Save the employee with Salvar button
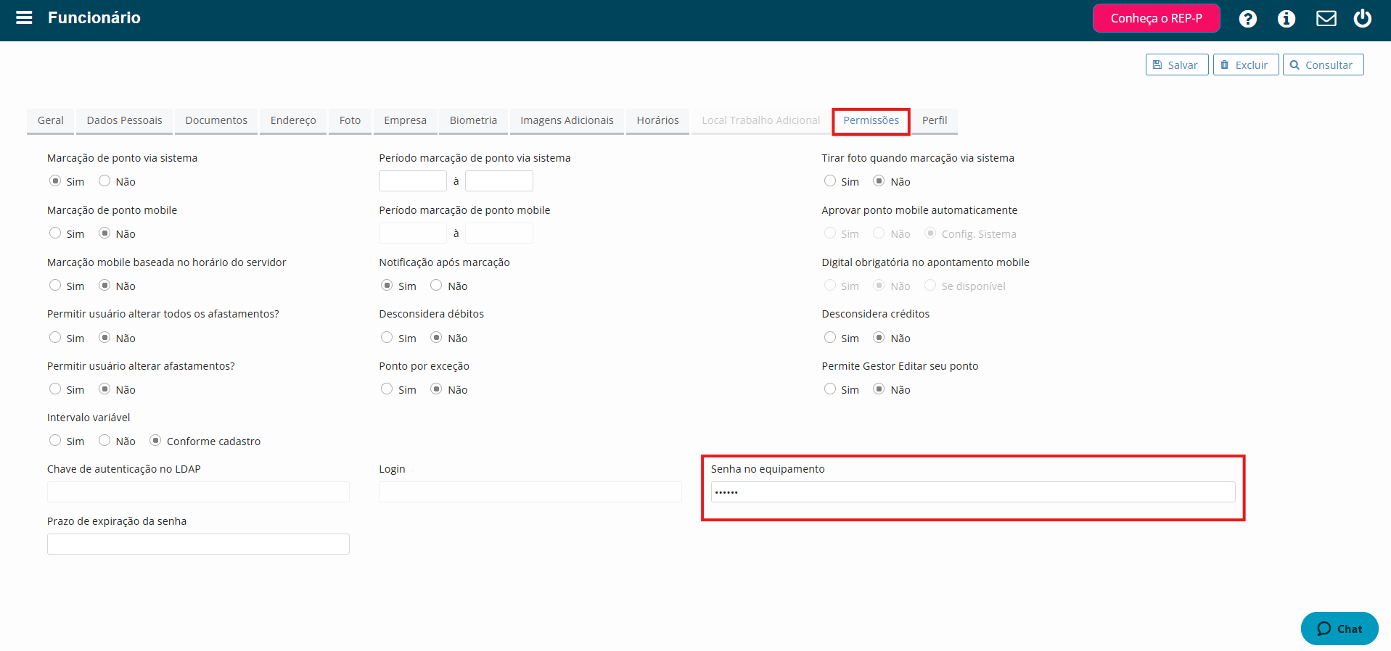Screen dimensions: 1391x651 pos(1176,65)
